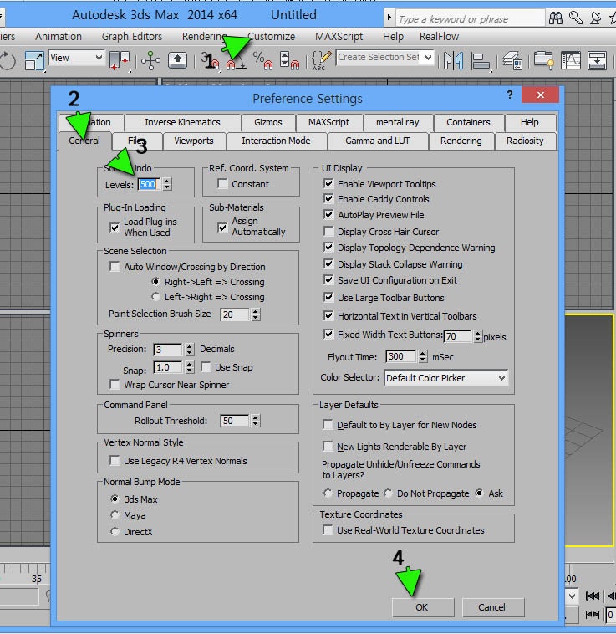Click the Mirror tool icon
616x634 pixels.
click(x=454, y=60)
